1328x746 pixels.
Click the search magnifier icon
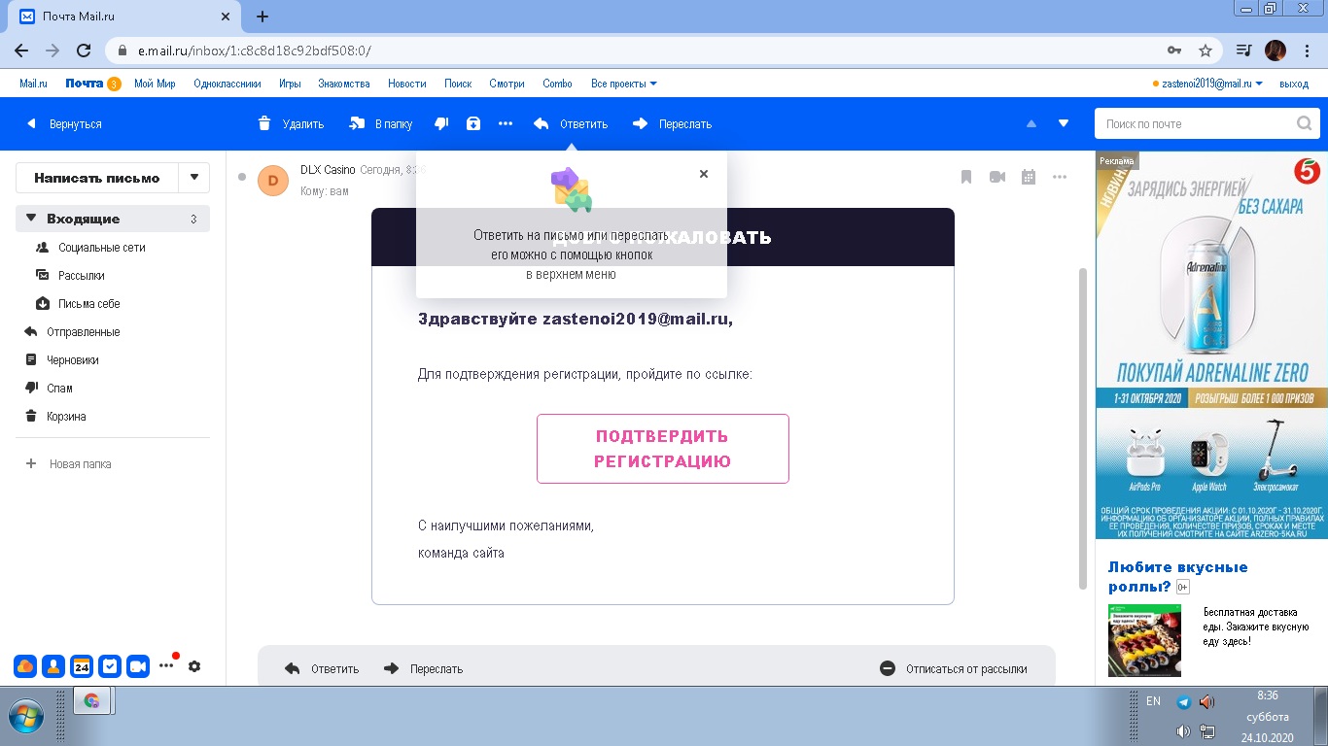point(1305,123)
